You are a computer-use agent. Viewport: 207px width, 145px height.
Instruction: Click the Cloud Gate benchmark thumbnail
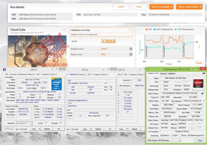(x=37, y=51)
